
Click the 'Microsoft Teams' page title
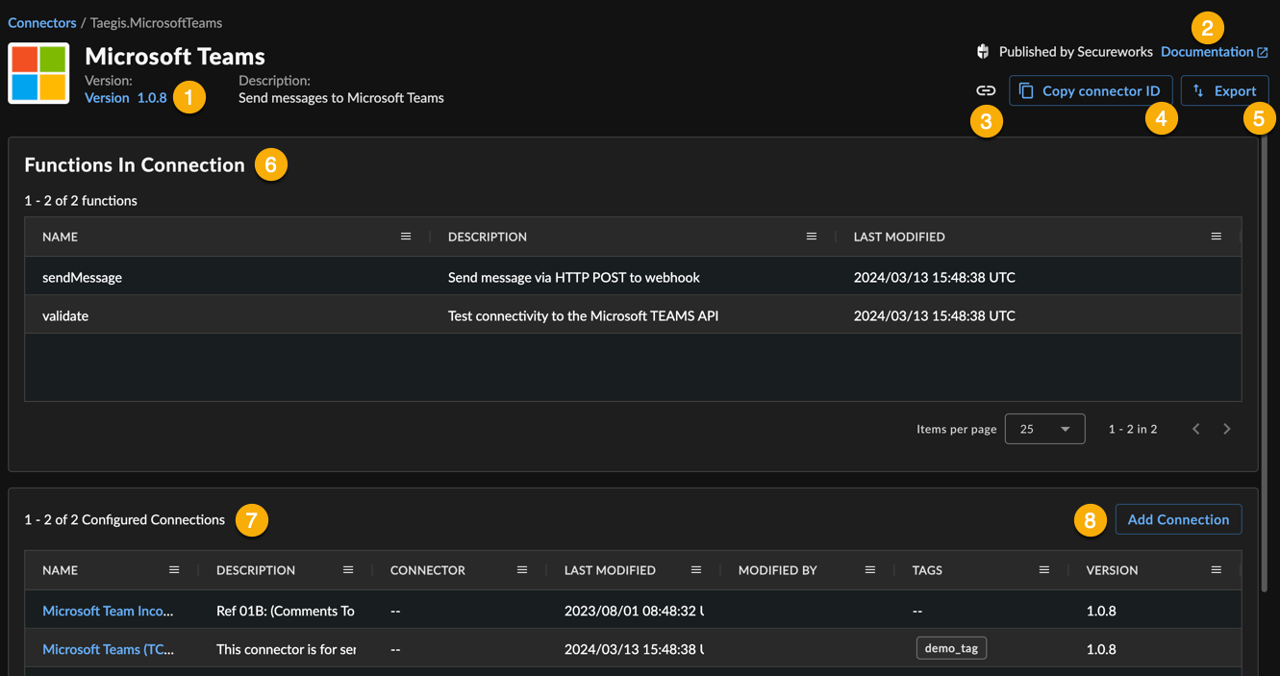click(x=175, y=56)
